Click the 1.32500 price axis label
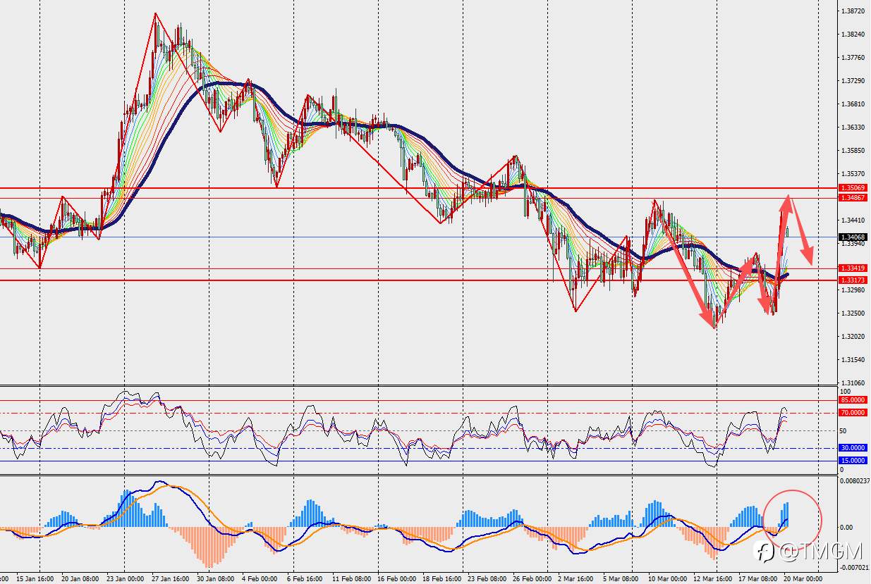Image resolution: width=871 pixels, height=584 pixels. pyautogui.click(x=853, y=313)
